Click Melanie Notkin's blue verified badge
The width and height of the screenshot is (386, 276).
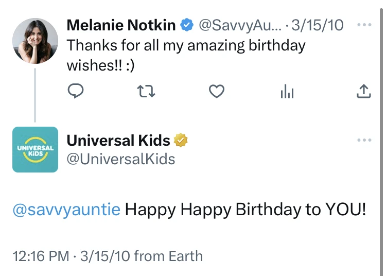[186, 25]
